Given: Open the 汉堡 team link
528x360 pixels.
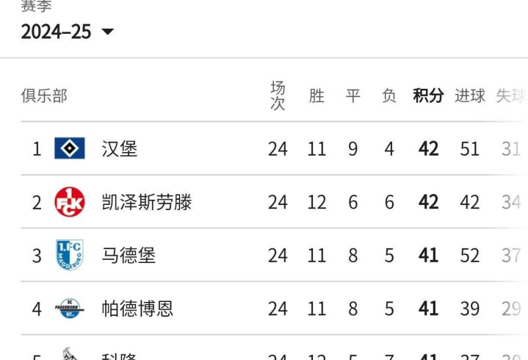Looking at the screenshot, I should tap(120, 148).
